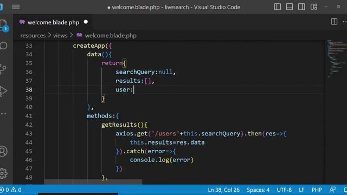Select the welcome.blade.php editor tab
347x195 pixels.
click(53, 22)
